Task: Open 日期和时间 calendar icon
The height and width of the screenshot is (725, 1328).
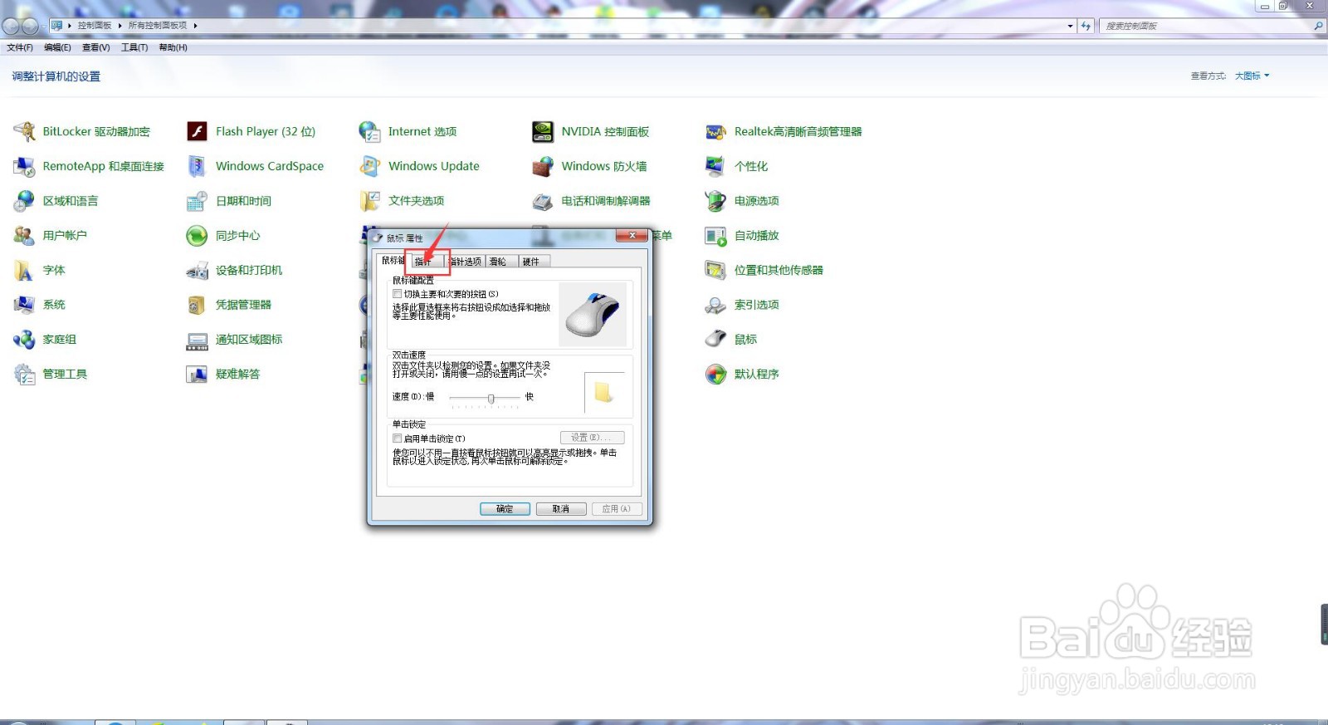Action: (x=197, y=201)
